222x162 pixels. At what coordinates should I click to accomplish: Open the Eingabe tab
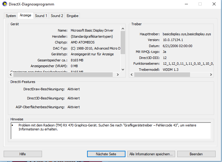point(72,16)
